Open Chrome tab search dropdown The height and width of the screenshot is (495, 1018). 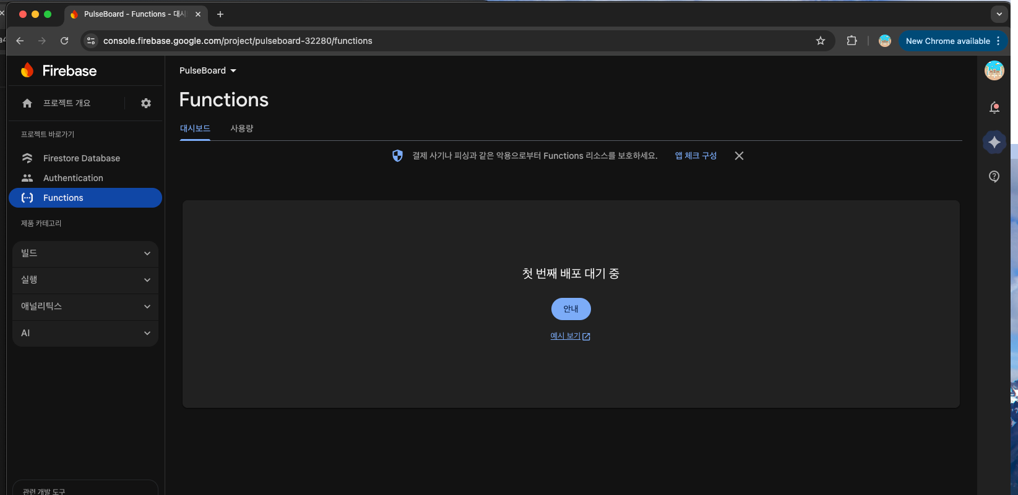tap(999, 14)
